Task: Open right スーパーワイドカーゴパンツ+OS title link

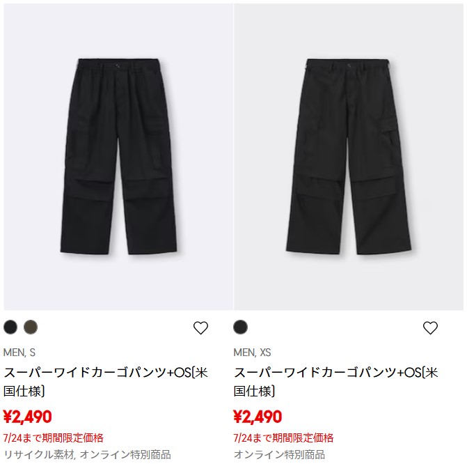Action: point(335,382)
